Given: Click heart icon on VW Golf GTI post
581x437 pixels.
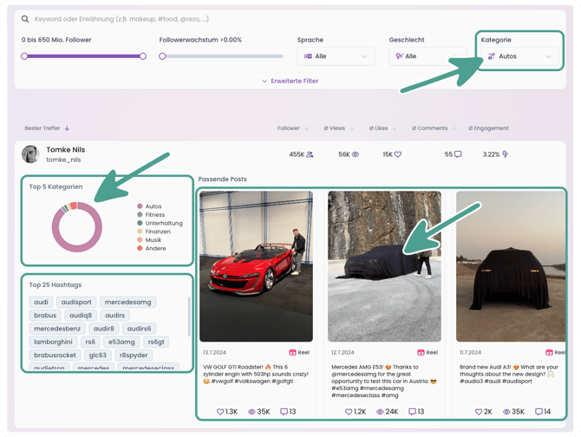Looking at the screenshot, I should pos(220,412).
